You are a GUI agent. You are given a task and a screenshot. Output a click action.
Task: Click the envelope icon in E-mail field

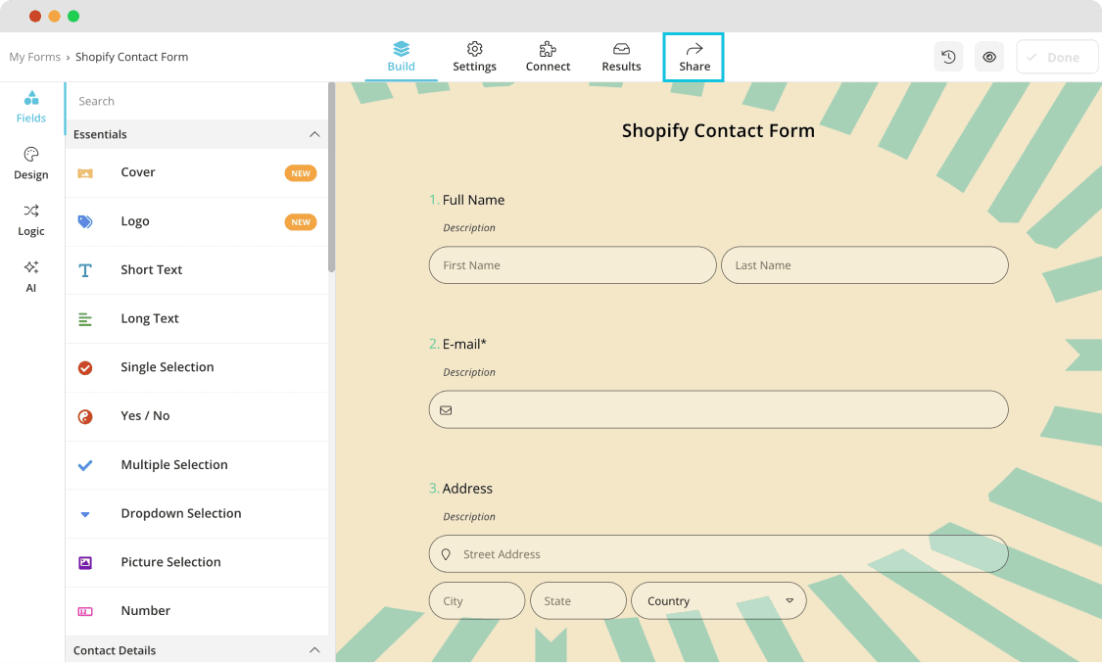coord(446,410)
